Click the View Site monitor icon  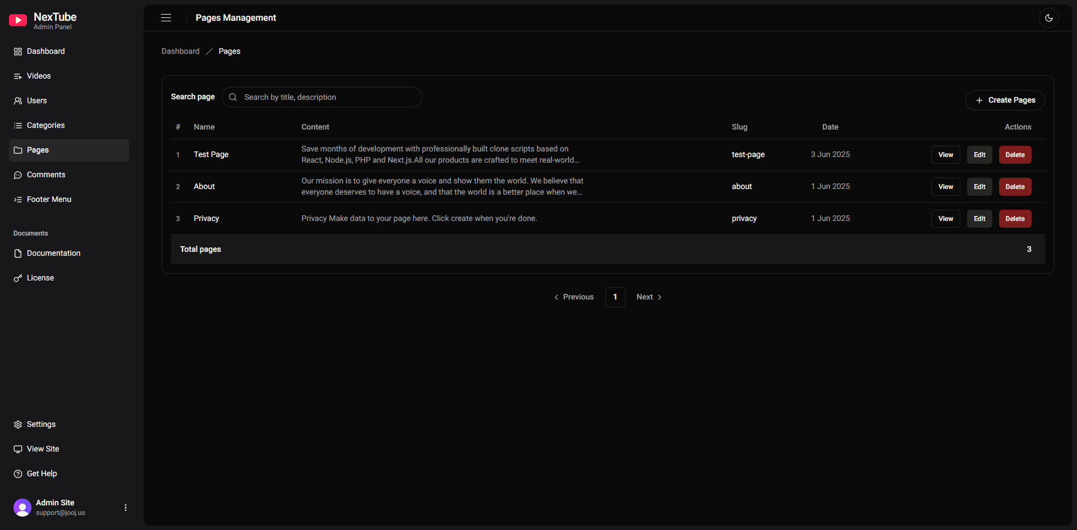(18, 449)
